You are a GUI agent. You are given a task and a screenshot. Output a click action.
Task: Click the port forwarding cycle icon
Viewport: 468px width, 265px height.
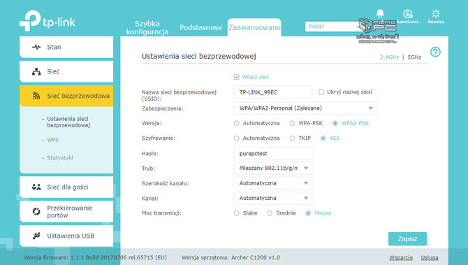pos(36,212)
